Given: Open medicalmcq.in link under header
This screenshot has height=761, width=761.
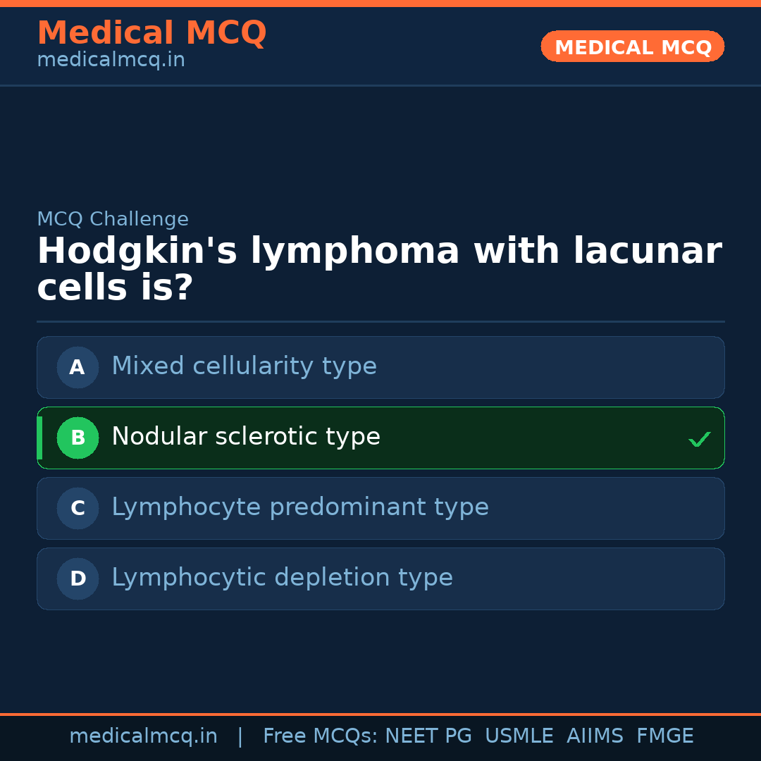Looking at the screenshot, I should click(x=111, y=60).
